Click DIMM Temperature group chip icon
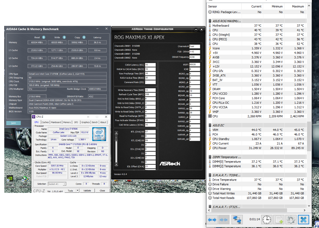The height and width of the screenshot is (228, 319). (x=210, y=157)
